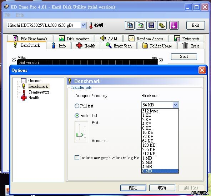Click the Exit button

pos(195,25)
